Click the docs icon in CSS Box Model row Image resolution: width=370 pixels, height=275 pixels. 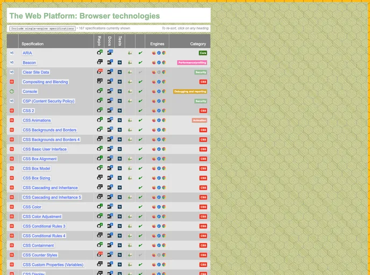click(x=110, y=168)
